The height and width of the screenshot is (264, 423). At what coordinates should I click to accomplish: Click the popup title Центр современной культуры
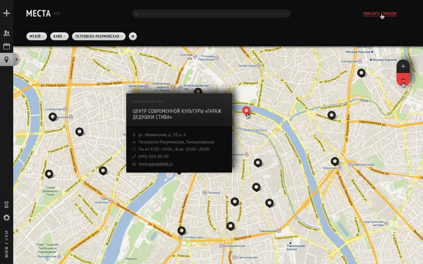[177, 114]
